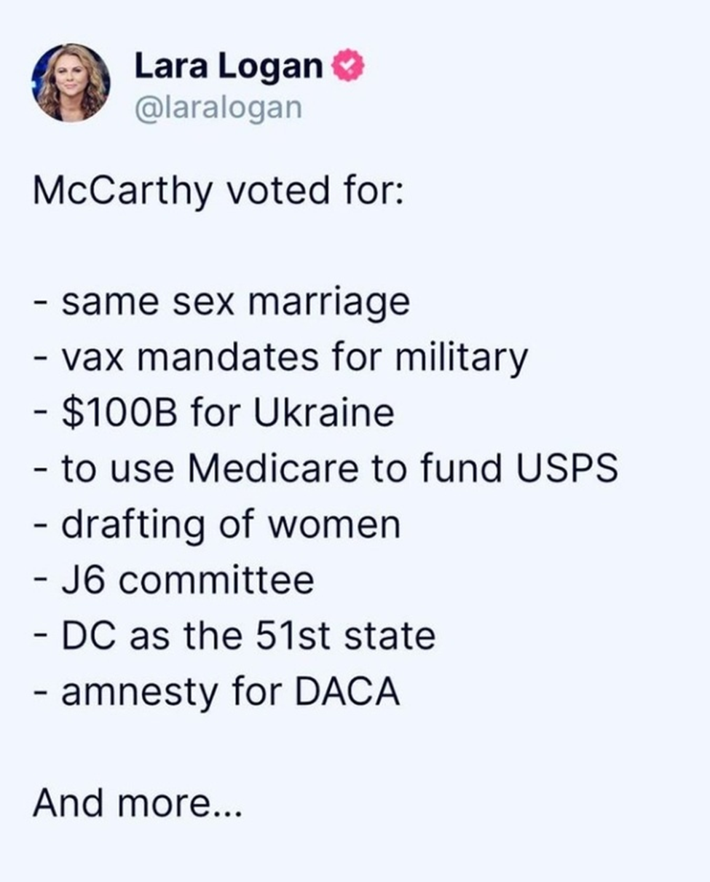
Task: Open the @laralogan handle link
Action: 217,106
